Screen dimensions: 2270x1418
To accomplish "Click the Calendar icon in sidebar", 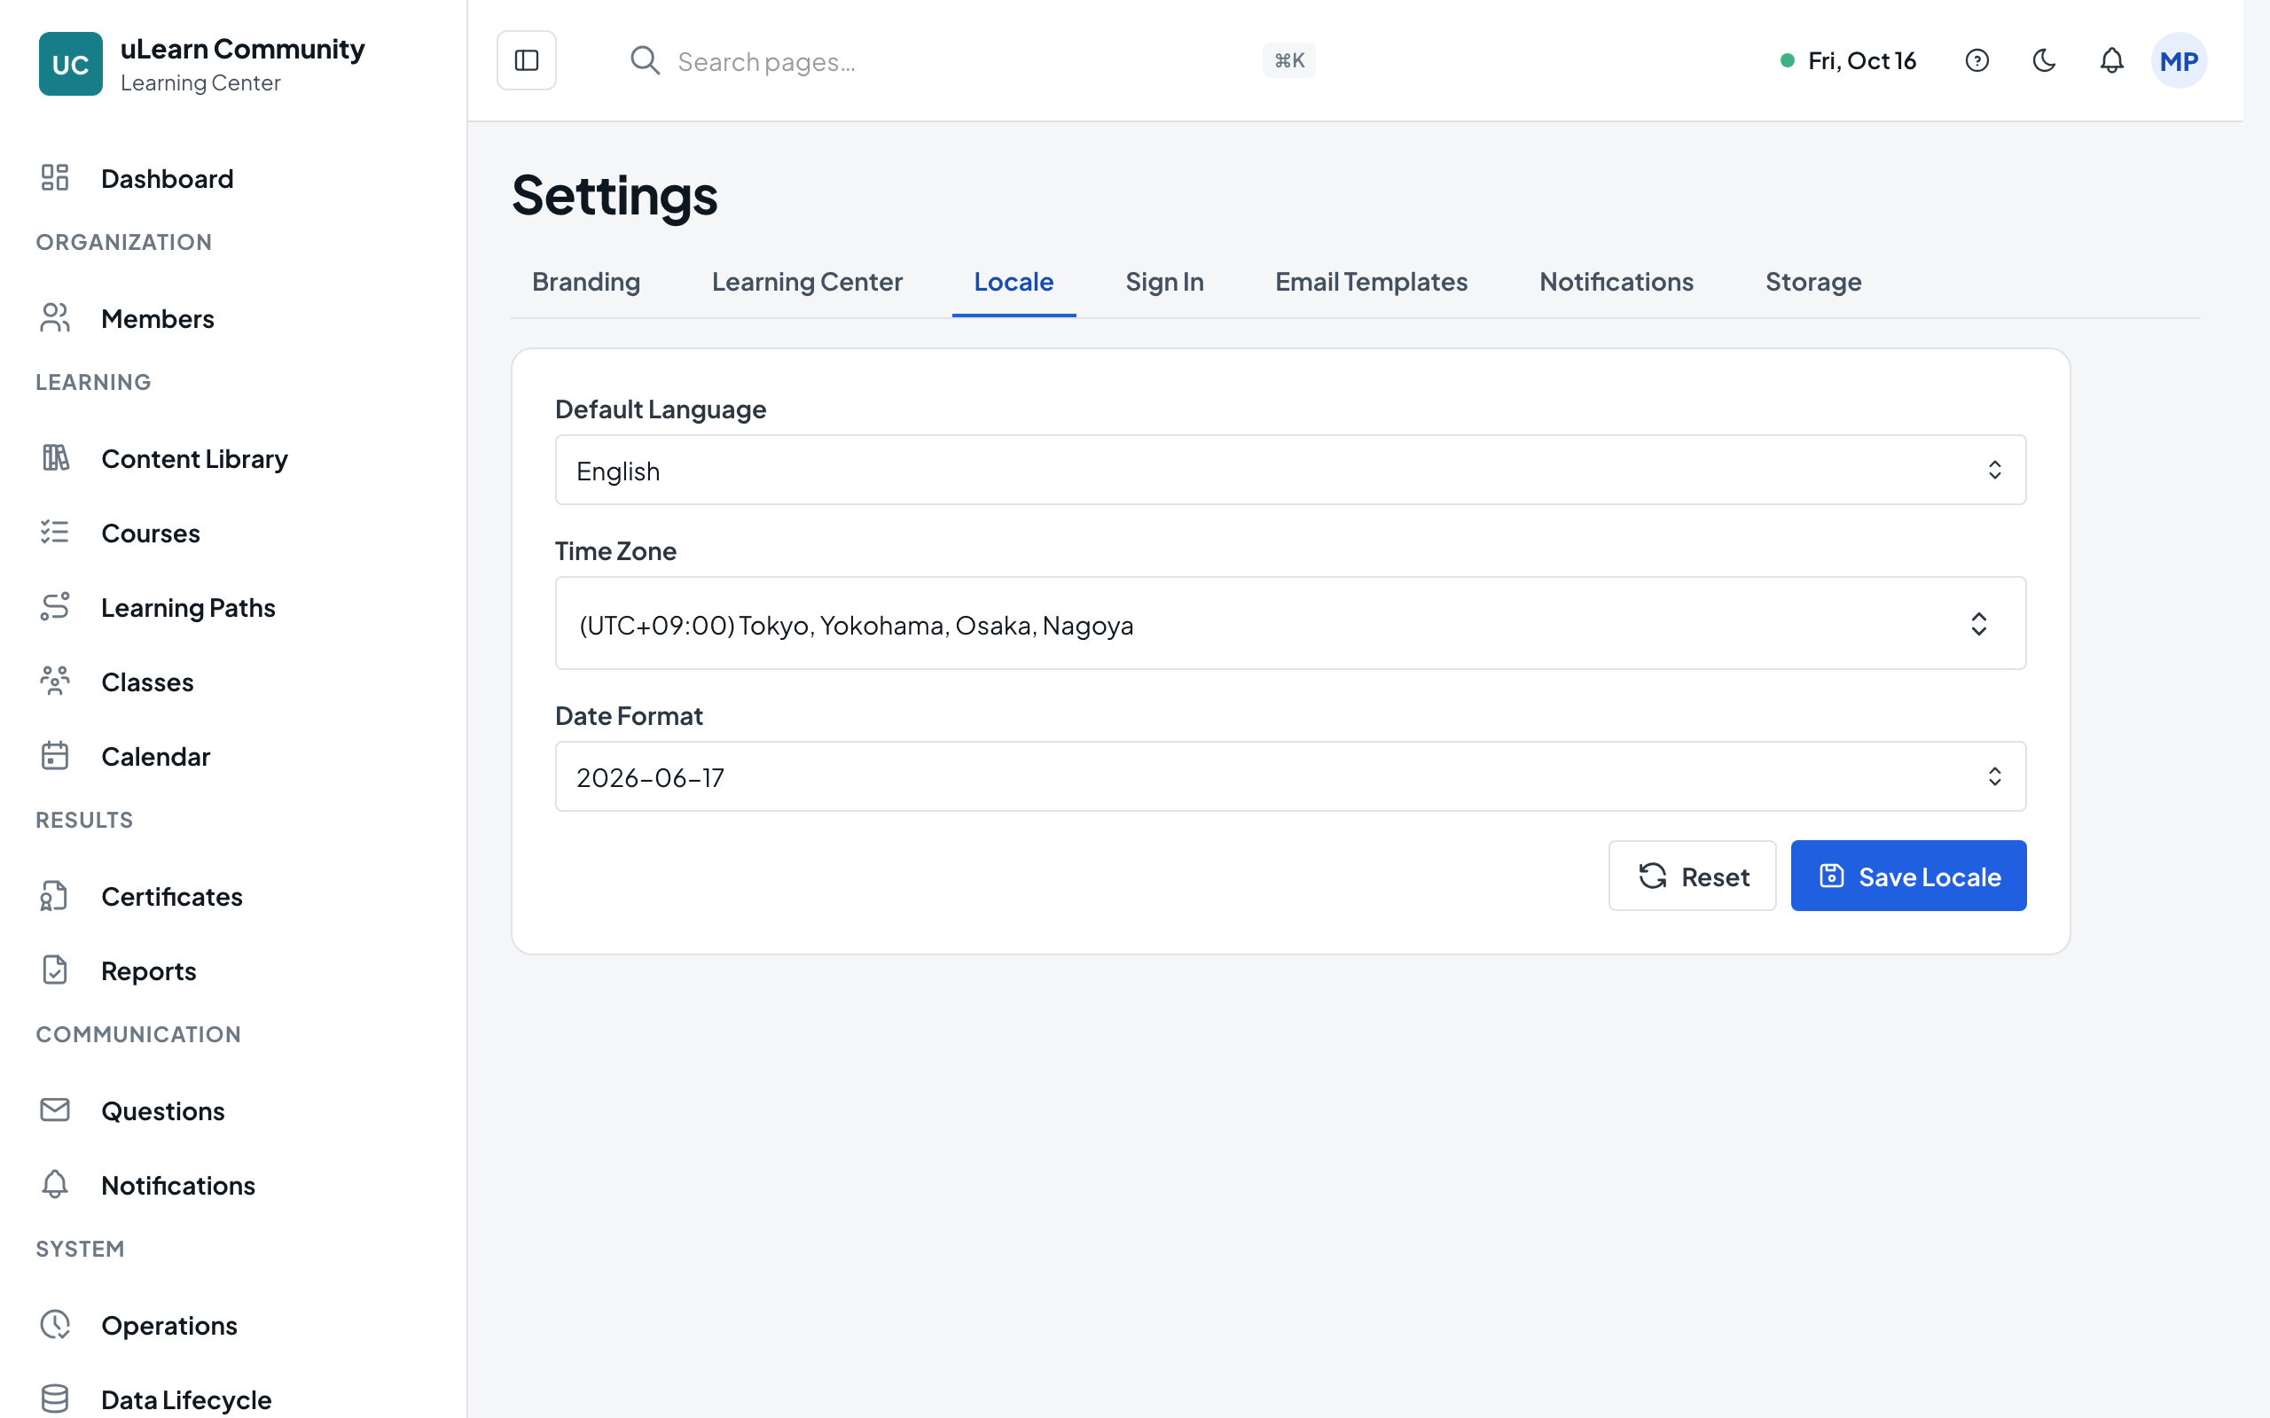I will [55, 756].
